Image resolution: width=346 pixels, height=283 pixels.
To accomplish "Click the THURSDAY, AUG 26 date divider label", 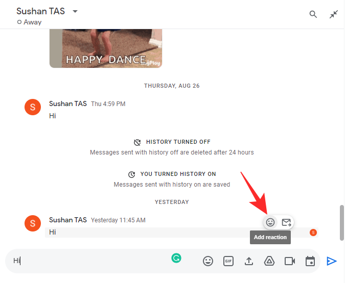I will pyautogui.click(x=172, y=86).
